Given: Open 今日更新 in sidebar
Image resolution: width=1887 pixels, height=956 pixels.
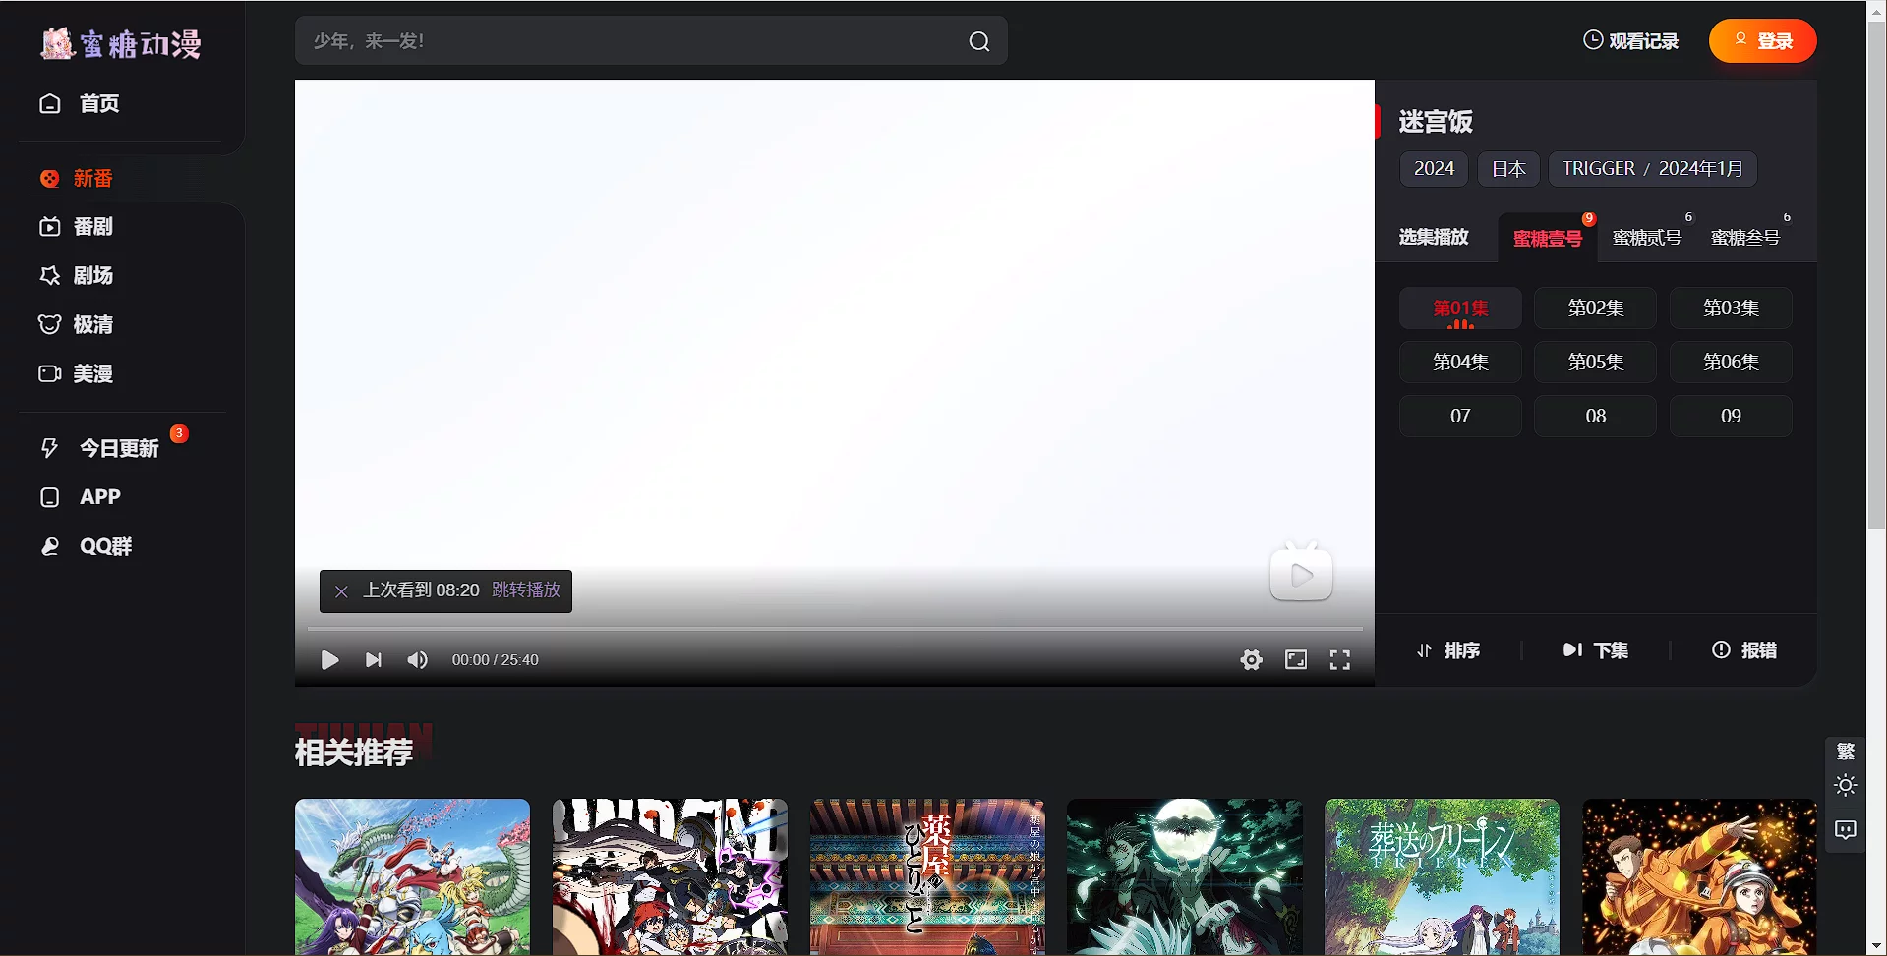Looking at the screenshot, I should 118,449.
